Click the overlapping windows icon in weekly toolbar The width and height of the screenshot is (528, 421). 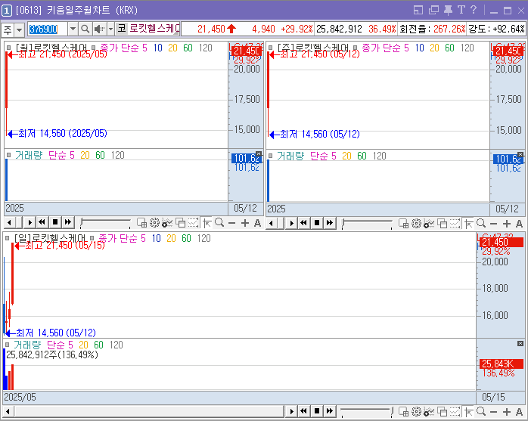pos(442,224)
